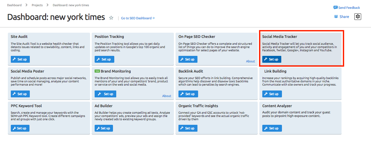
Task: Set up Organic Traffic Insights
Action: click(x=188, y=128)
